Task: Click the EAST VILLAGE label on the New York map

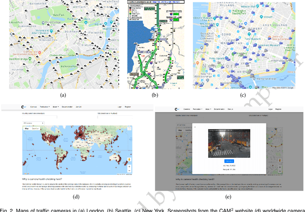Action: (275, 25)
